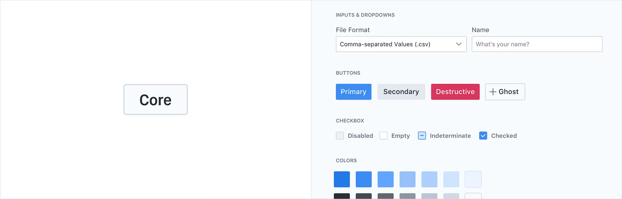This screenshot has height=199, width=622.
Task: Click the chevron arrow in the File Format dropdown
Action: [x=458, y=44]
